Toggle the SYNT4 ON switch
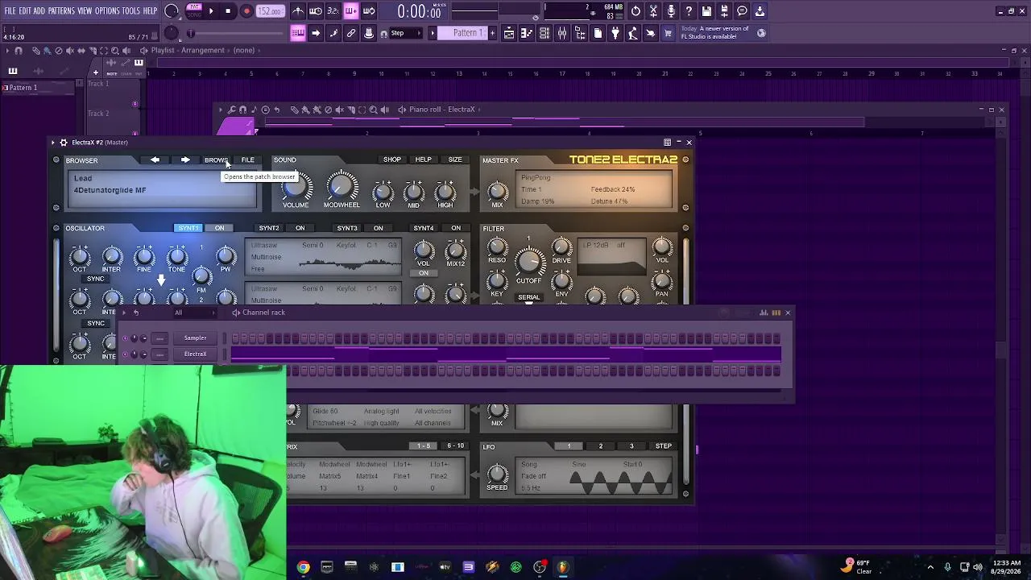The width and height of the screenshot is (1031, 580). pyautogui.click(x=456, y=228)
